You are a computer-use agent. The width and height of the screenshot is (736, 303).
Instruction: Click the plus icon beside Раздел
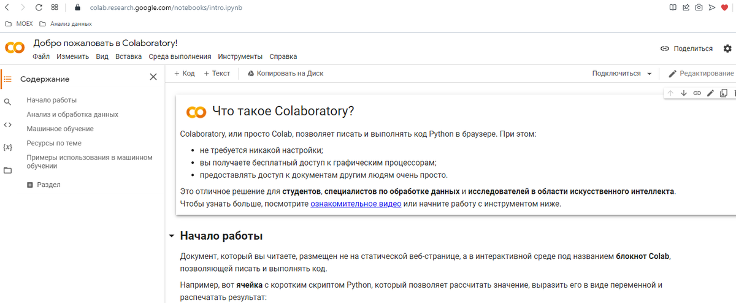pos(30,185)
